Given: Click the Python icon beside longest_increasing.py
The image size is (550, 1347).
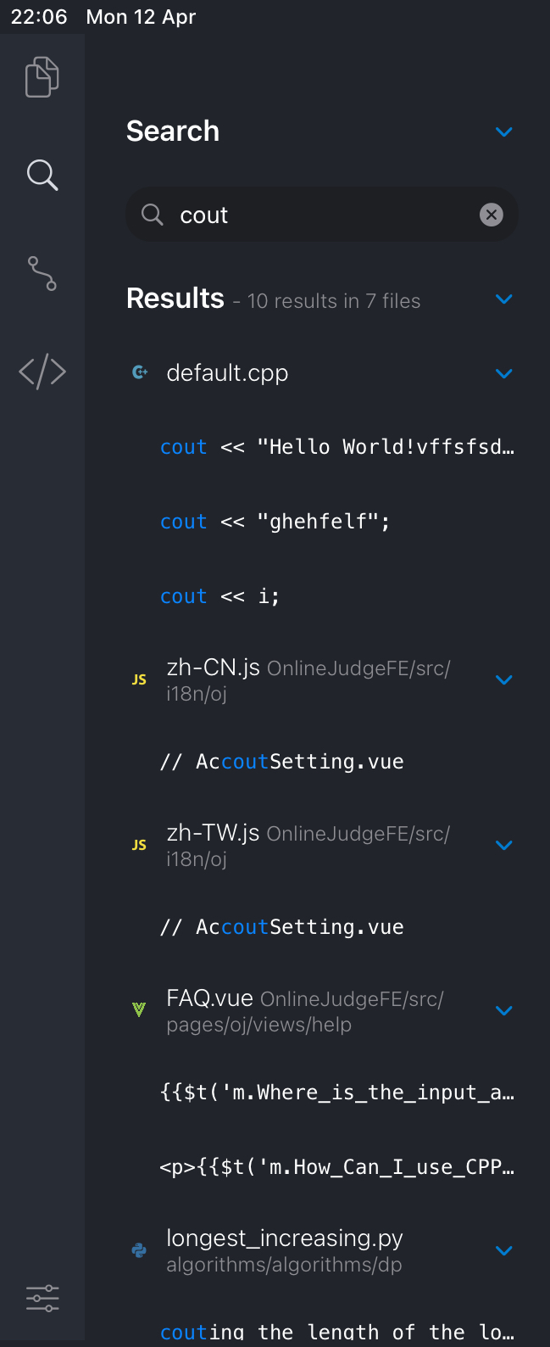Looking at the screenshot, I should [138, 1249].
